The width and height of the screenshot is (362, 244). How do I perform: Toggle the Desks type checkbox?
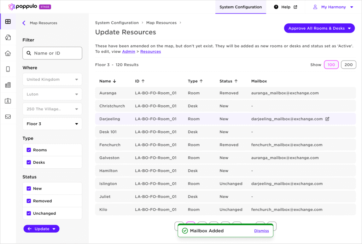[x=29, y=162]
